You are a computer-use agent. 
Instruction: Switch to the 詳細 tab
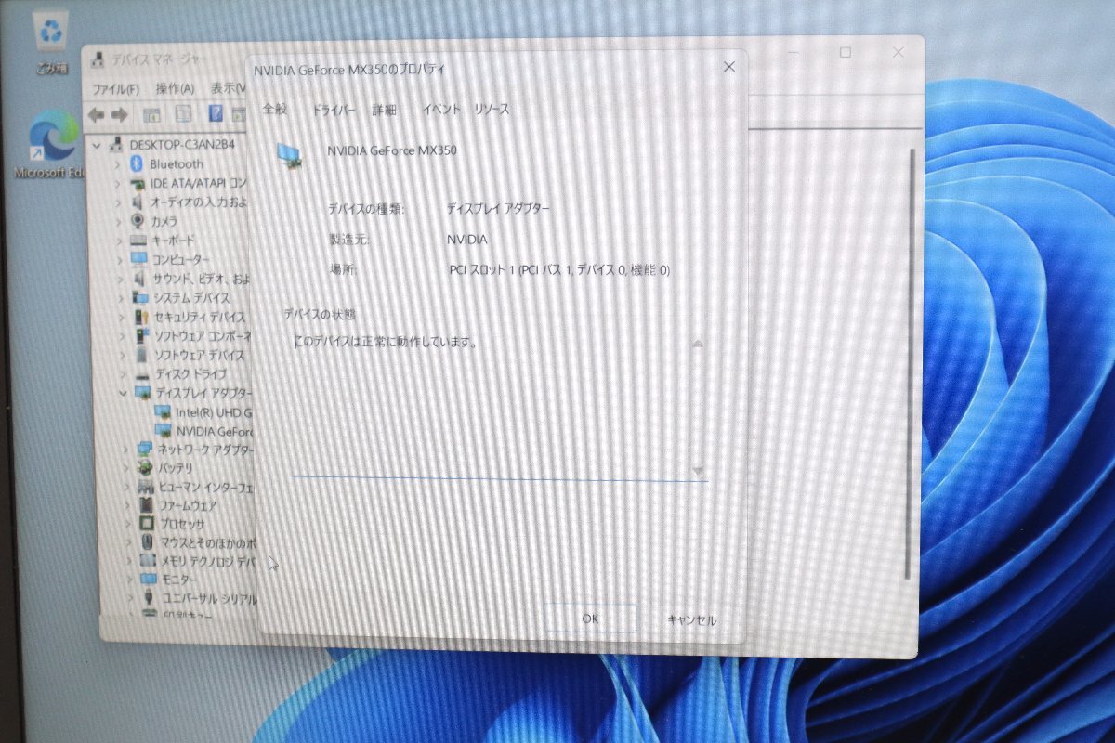point(385,110)
